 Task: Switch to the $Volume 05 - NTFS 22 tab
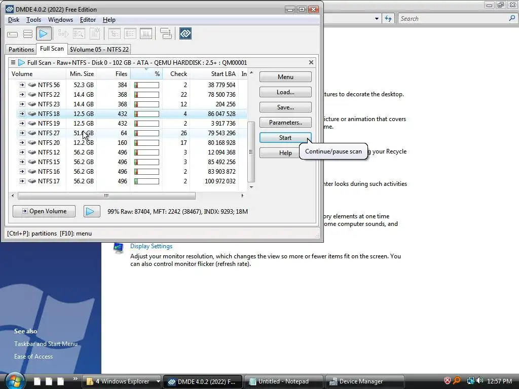[99, 49]
